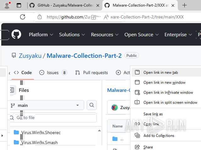
Task: Open the Virus.Win9x.Smash folder
Action: pyautogui.click(x=40, y=142)
